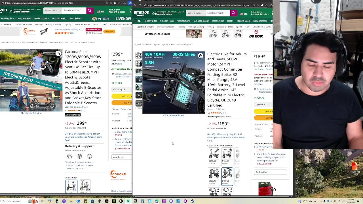Select Fishing & Boating subcategory in right window
This screenshot has height=204, width=363.
196,27
